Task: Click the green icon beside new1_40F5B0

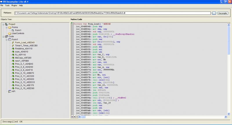Action: [x=13, y=61]
